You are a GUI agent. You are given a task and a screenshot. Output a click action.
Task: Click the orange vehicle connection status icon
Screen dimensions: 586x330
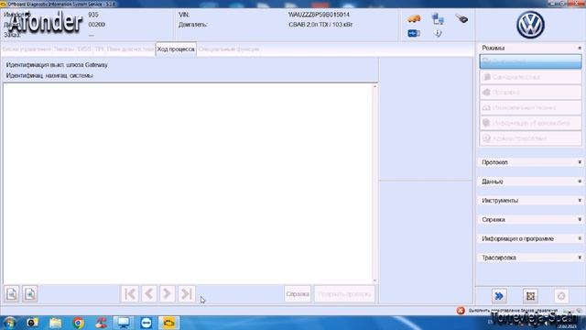[414, 18]
